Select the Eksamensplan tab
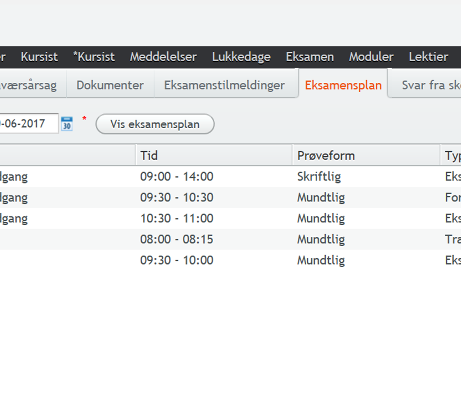Image resolution: width=461 pixels, height=395 pixels. click(343, 85)
